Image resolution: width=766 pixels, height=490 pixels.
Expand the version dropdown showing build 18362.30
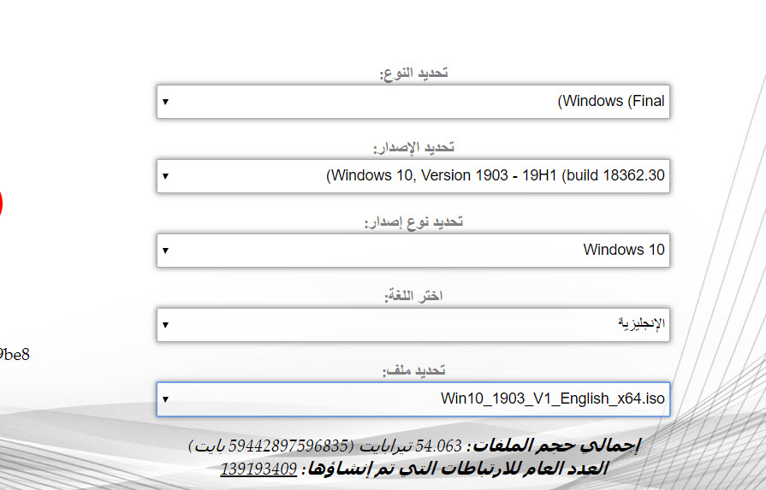pos(413,175)
